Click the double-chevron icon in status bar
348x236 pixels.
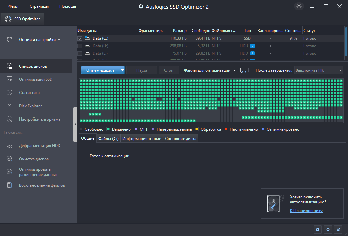pyautogui.click(x=338, y=230)
